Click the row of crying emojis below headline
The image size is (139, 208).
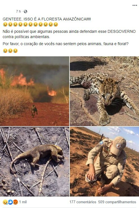(x=30, y=25)
